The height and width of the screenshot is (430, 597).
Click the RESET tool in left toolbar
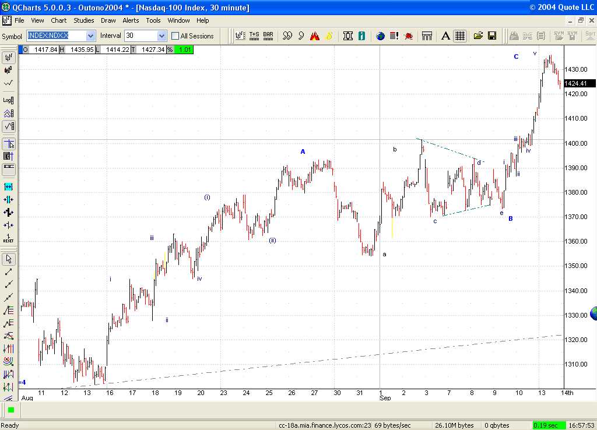coord(8,239)
